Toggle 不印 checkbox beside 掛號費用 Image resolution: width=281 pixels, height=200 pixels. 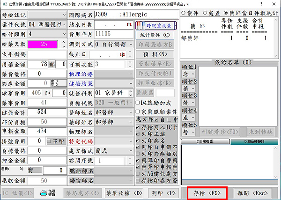pyautogui.click(x=49, y=141)
